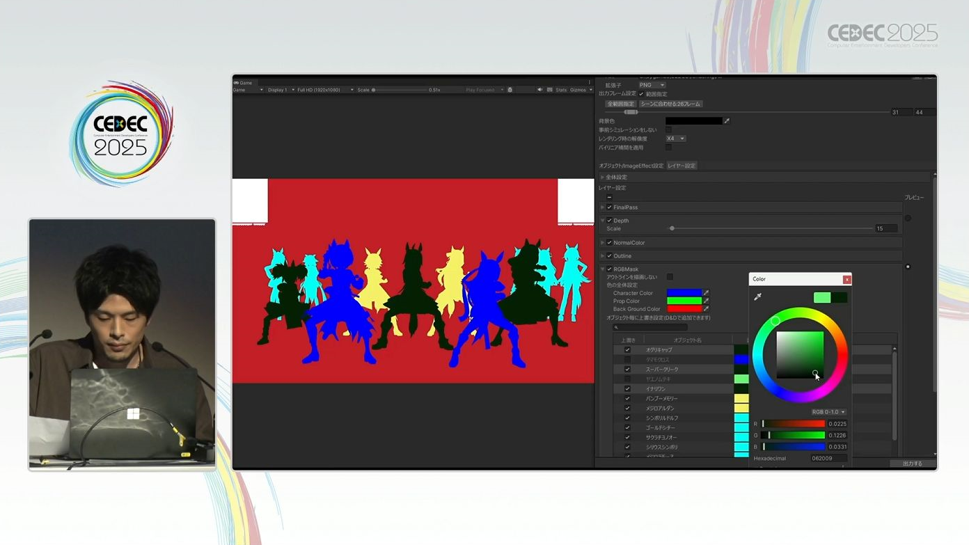This screenshot has width=969, height=545.
Task: Click the B channel slider in Color picker
Action: 793,447
